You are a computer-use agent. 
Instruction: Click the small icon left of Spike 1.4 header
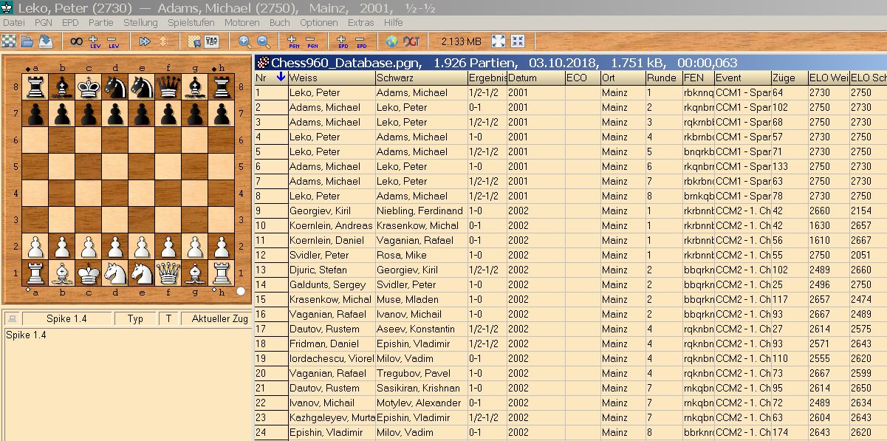(12, 318)
